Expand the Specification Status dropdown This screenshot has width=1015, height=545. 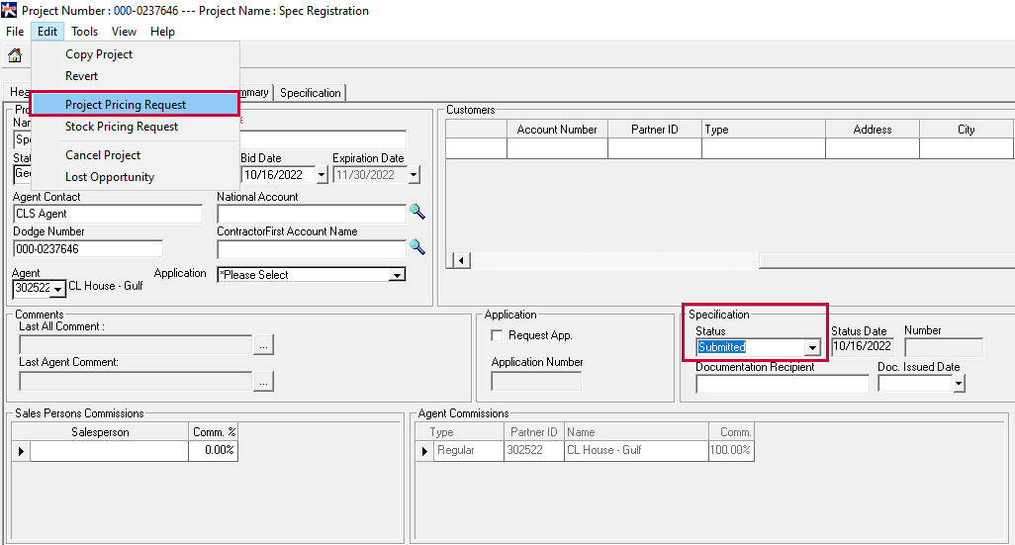812,347
